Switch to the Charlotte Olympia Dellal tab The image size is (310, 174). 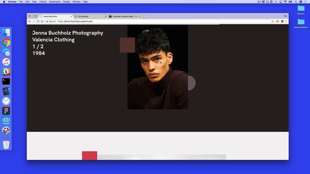tap(125, 16)
